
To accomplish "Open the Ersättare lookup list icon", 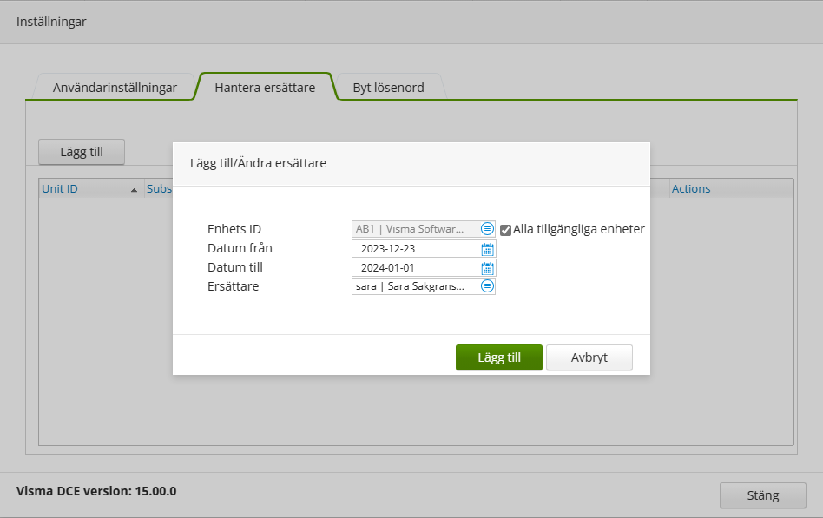I will coord(487,286).
